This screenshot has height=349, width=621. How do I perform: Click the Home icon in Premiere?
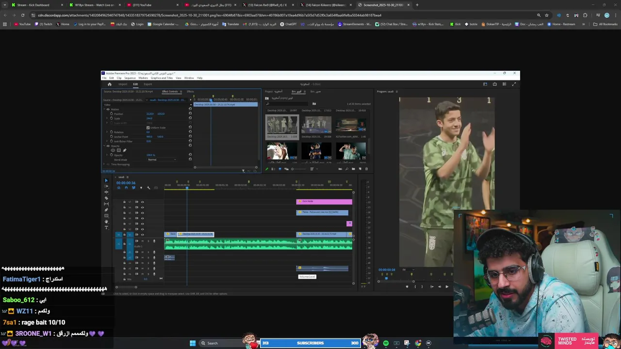pyautogui.click(x=110, y=84)
